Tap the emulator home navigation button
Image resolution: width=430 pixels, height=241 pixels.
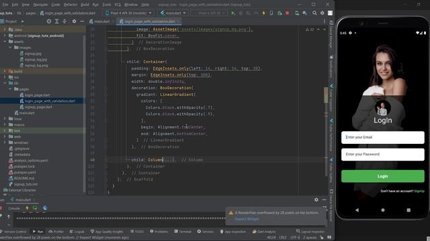[x=383, y=210]
